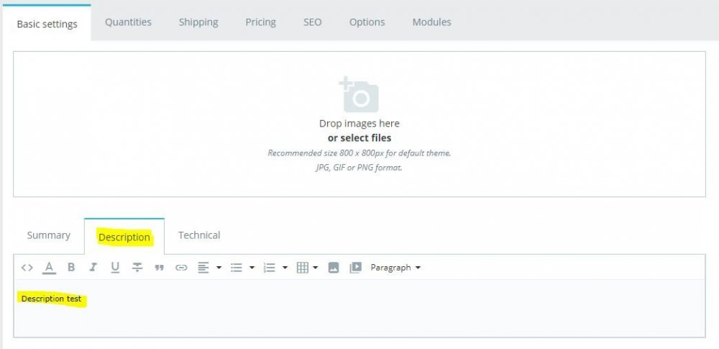
Task: Open numbered list style dropdown arrow
Action: pos(285,267)
